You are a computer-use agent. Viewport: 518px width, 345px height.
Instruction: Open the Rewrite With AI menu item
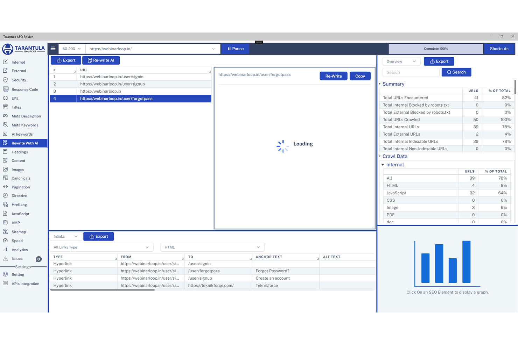point(24,143)
